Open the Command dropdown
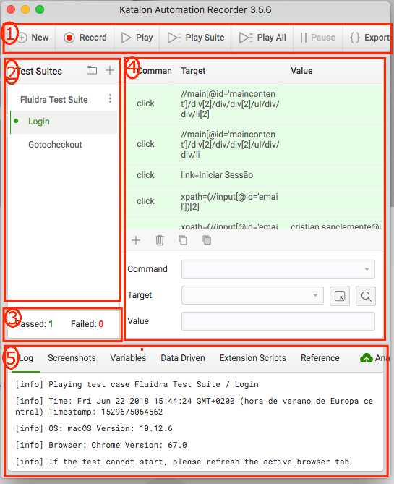 coord(278,269)
